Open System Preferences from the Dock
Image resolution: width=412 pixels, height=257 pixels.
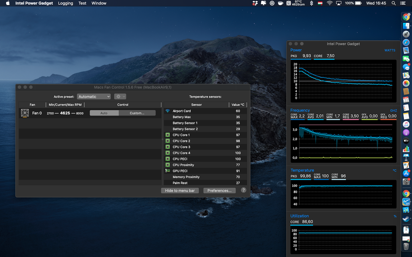[406, 182]
